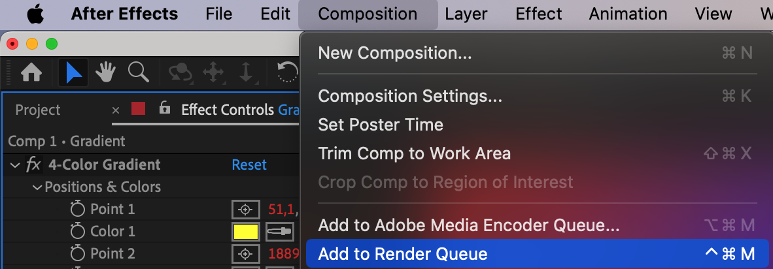Toggle the Point 2 stopwatch
Viewport: 773px width, 269px height.
click(x=78, y=254)
